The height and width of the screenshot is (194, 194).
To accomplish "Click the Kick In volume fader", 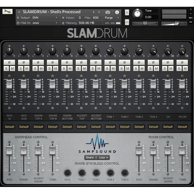I will click(9, 84).
